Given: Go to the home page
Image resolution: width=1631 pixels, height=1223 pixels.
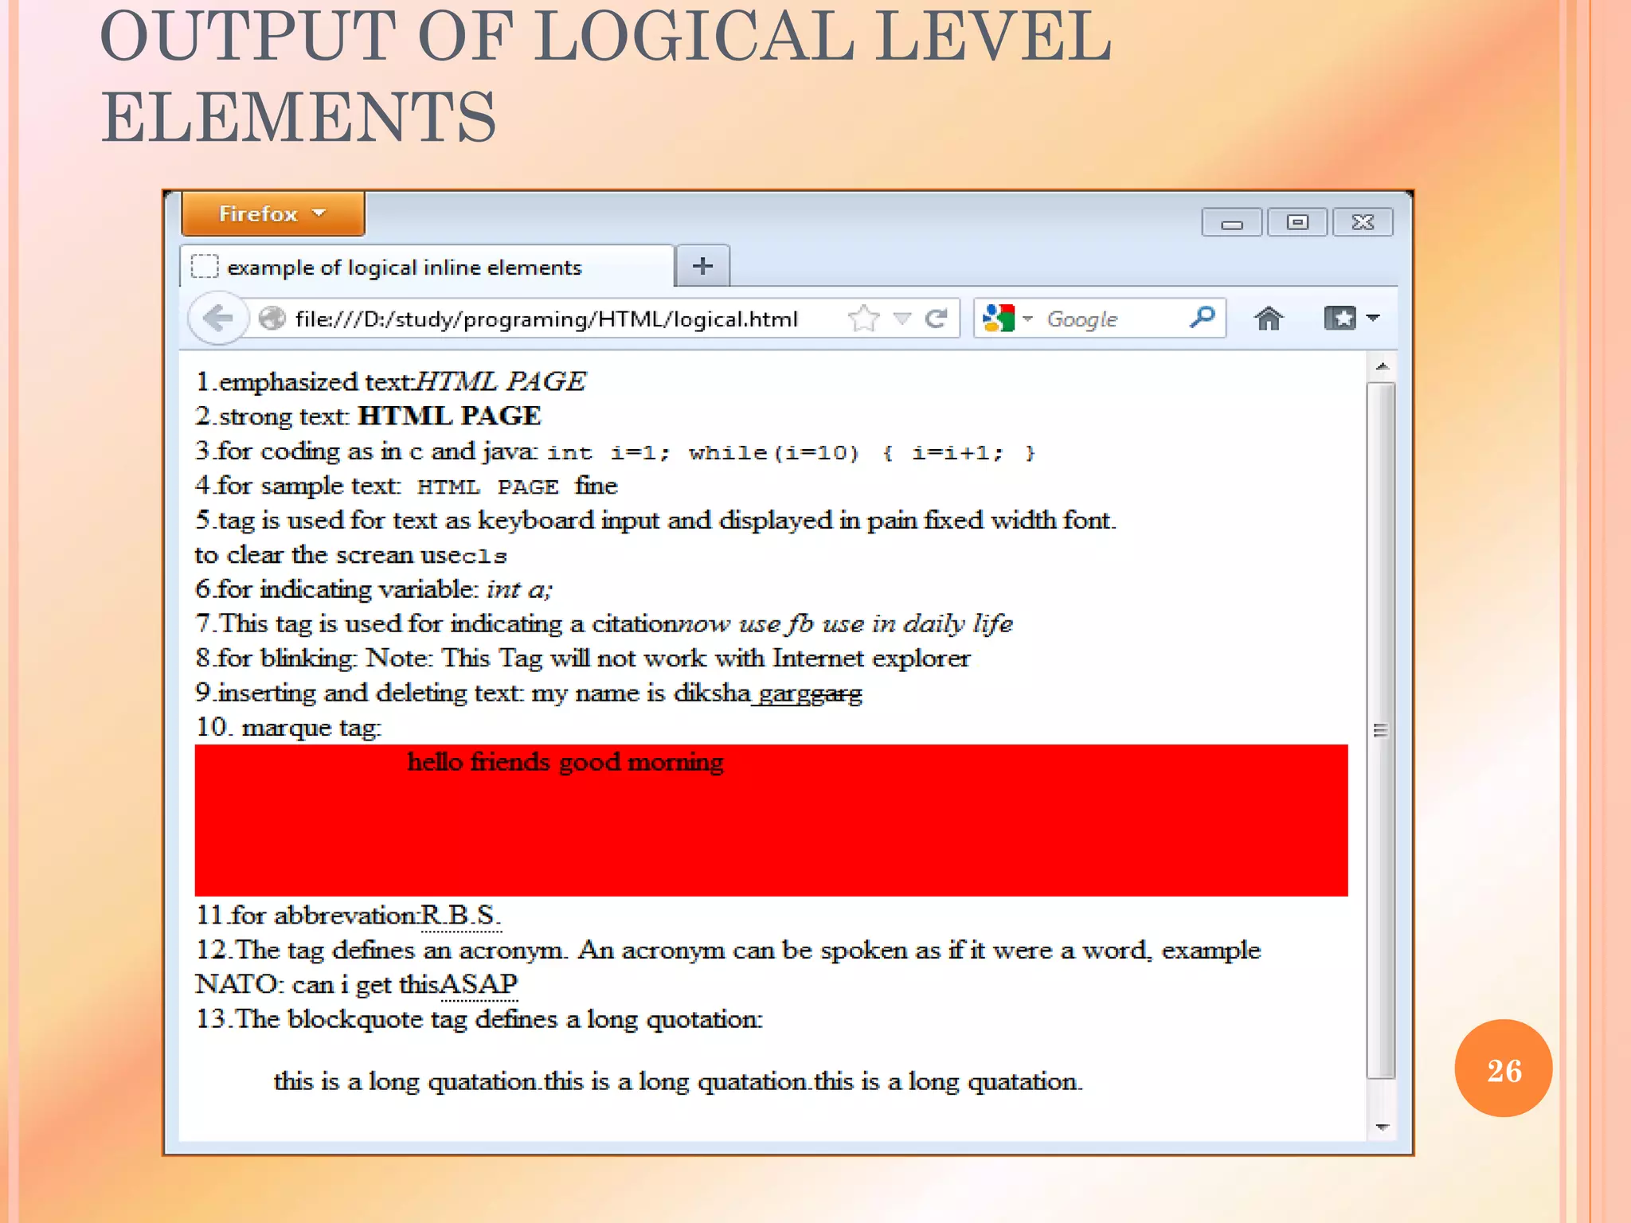Looking at the screenshot, I should coord(1269,318).
